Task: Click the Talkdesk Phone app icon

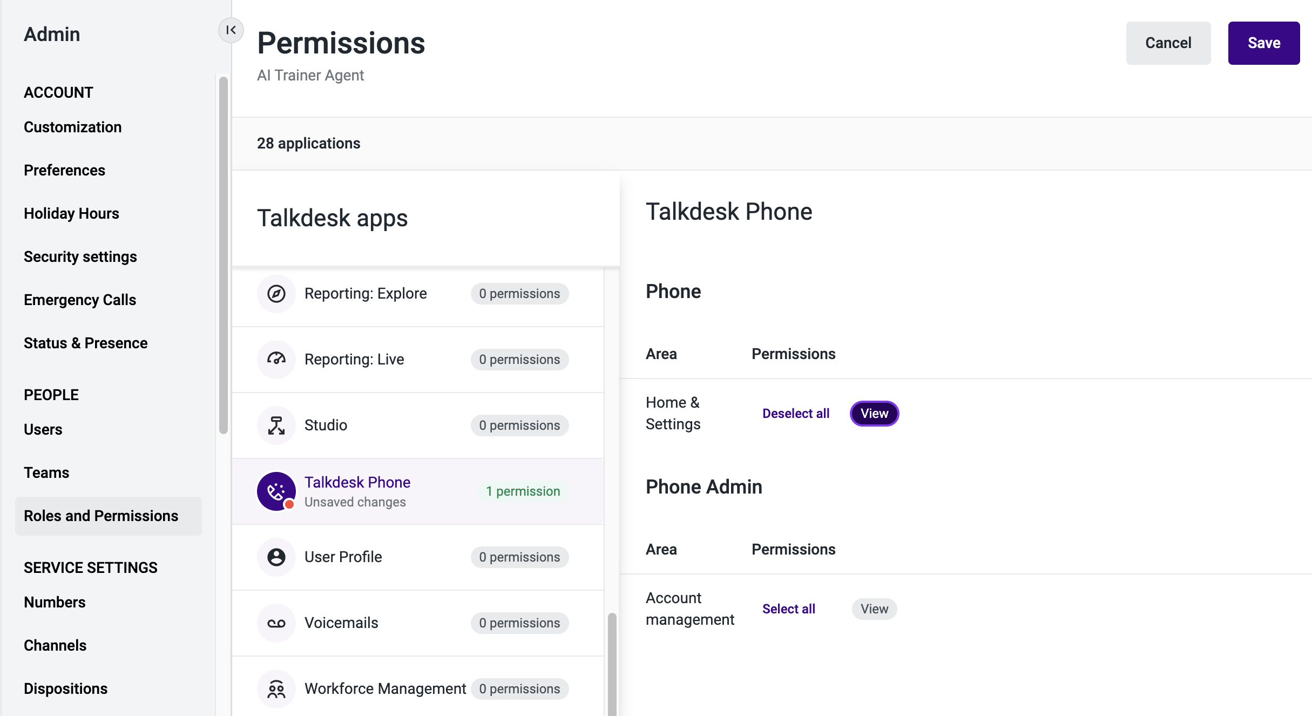Action: coord(276,491)
